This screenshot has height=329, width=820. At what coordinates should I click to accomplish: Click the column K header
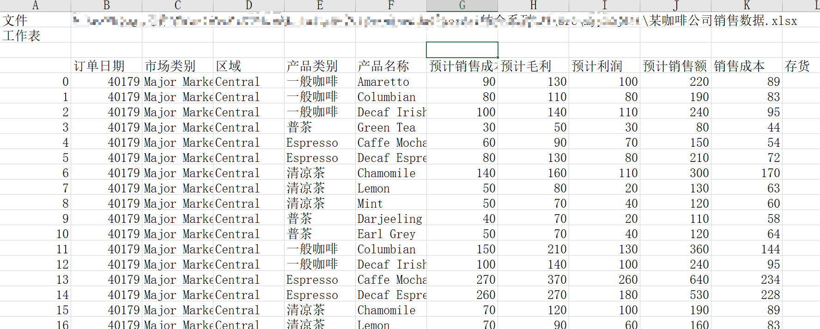click(x=747, y=6)
